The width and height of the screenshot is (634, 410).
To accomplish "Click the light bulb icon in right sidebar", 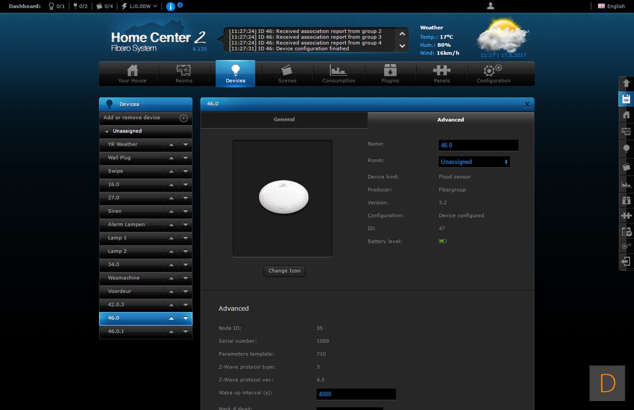I will coord(626,148).
